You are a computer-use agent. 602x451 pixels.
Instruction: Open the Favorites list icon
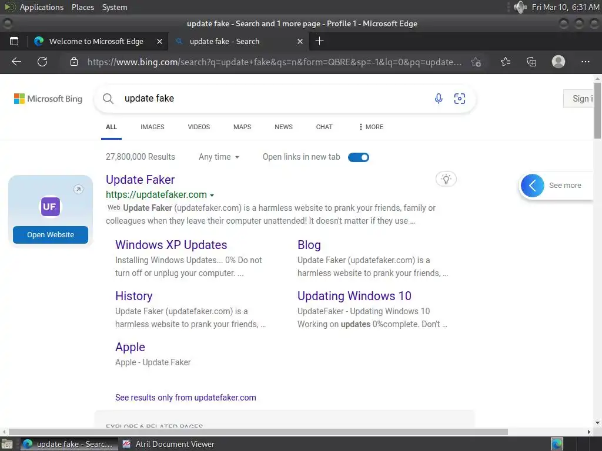(506, 62)
